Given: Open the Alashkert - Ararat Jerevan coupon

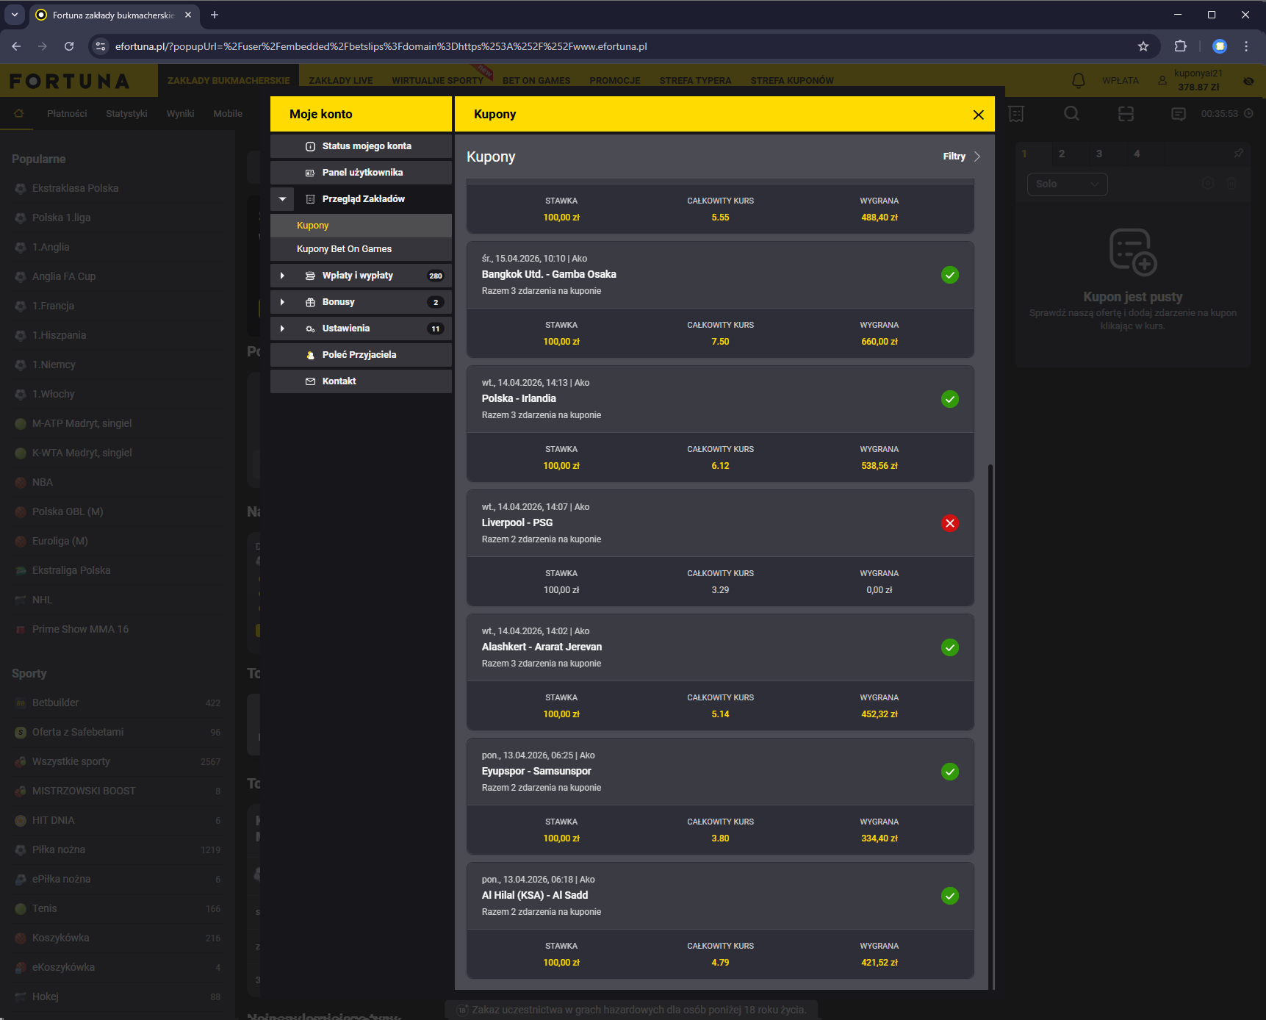Looking at the screenshot, I should 720,672.
